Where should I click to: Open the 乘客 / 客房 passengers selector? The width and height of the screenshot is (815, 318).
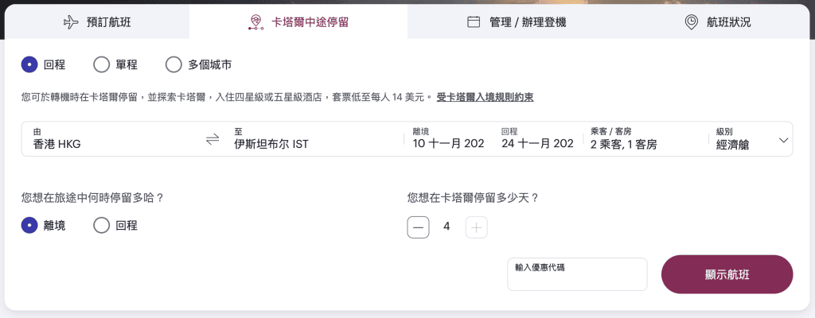(645, 139)
